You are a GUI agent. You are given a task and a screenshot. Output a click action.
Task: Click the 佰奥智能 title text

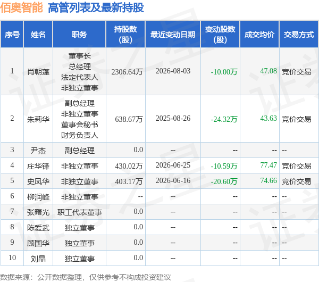21,8
